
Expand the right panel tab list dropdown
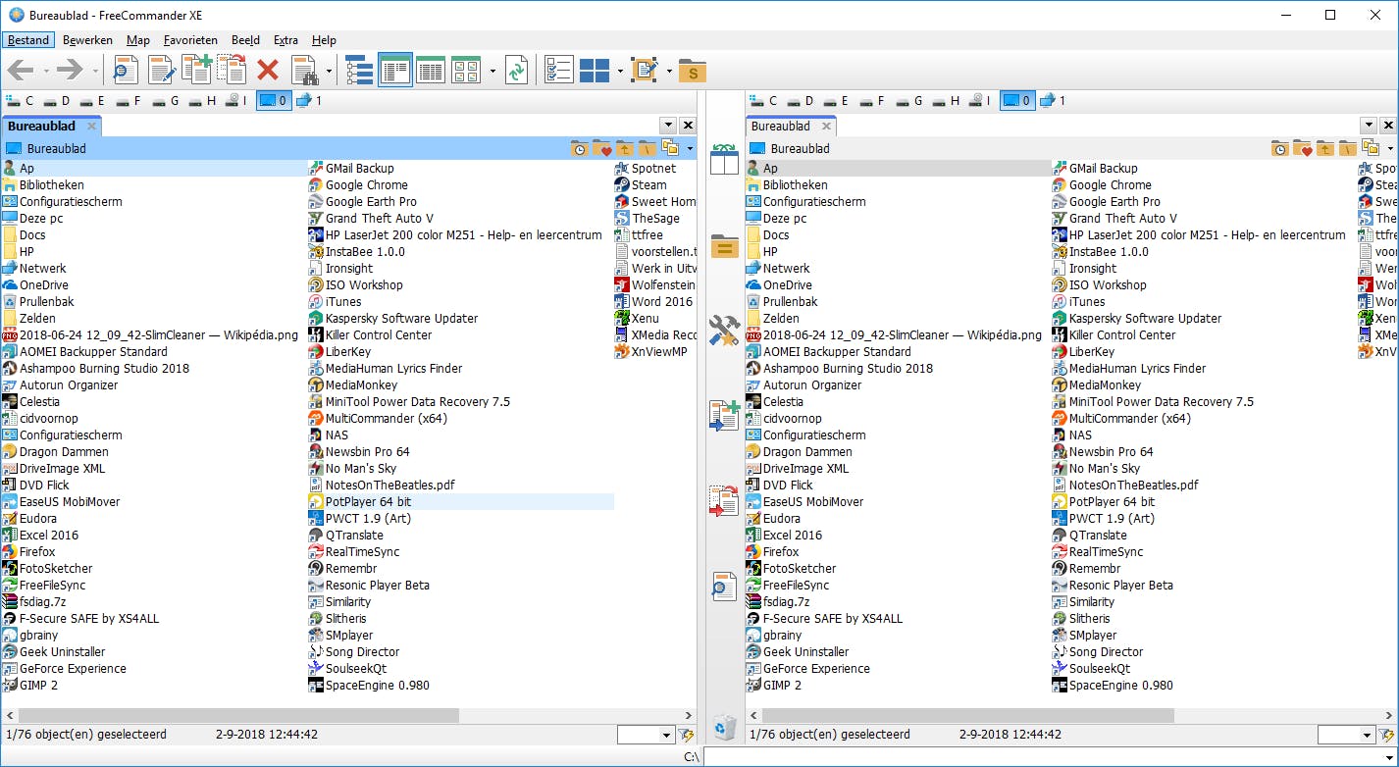point(1369,126)
